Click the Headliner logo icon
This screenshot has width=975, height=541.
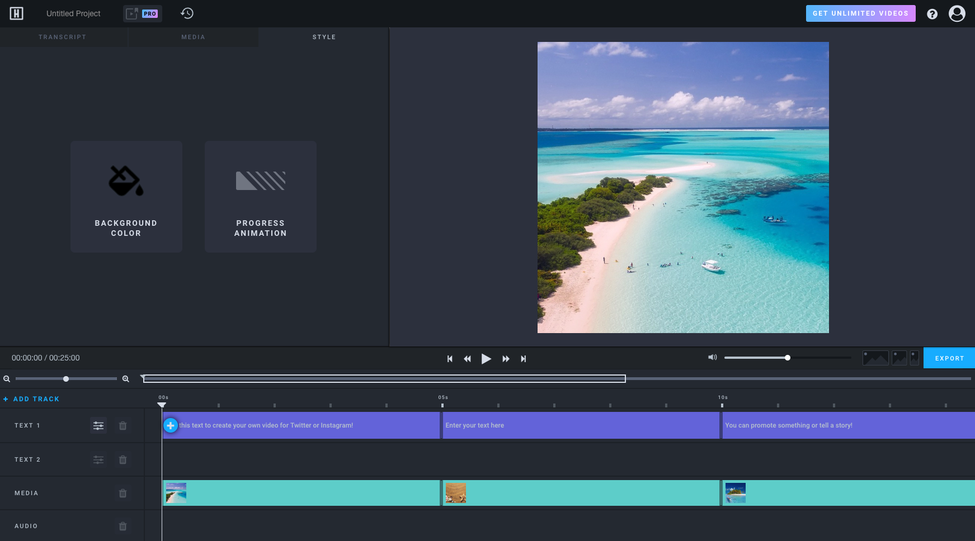pos(17,13)
